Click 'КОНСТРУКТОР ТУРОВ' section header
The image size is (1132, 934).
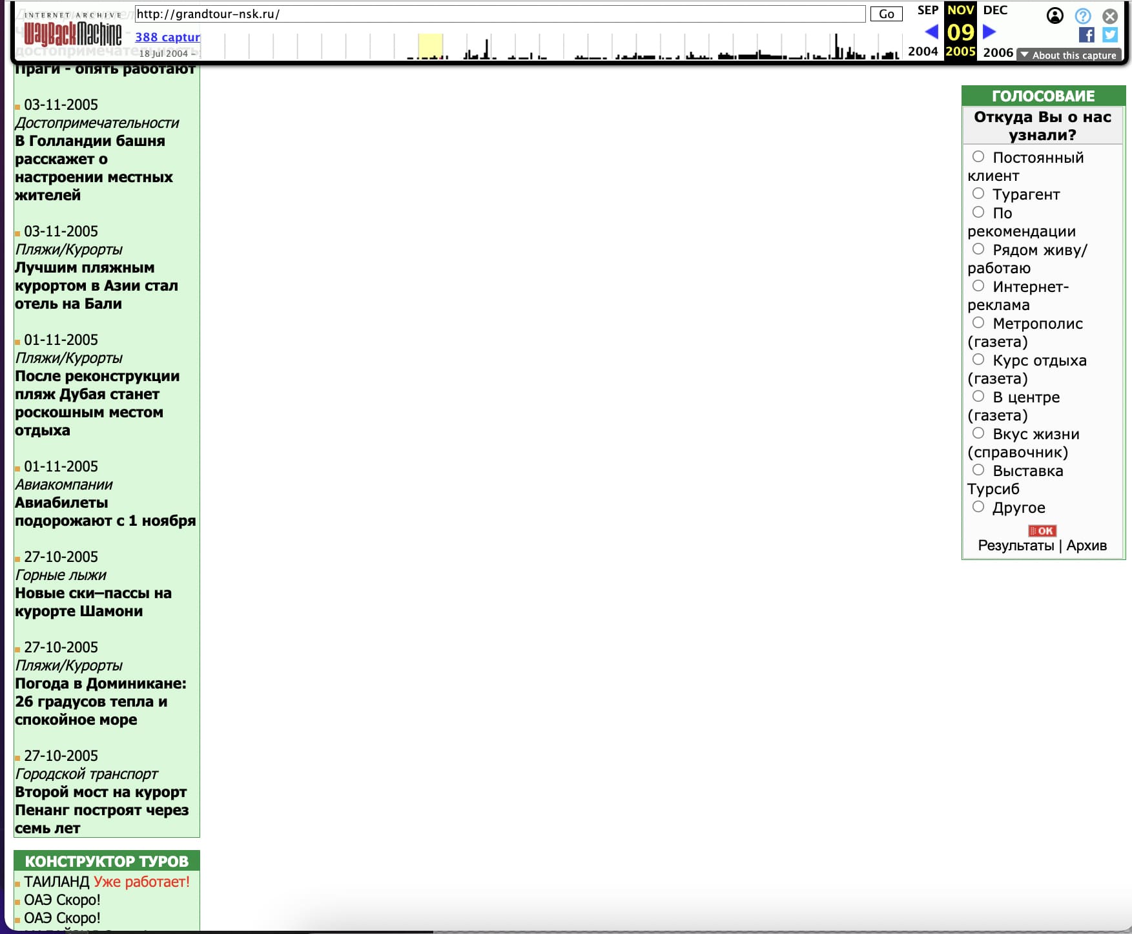pos(107,861)
